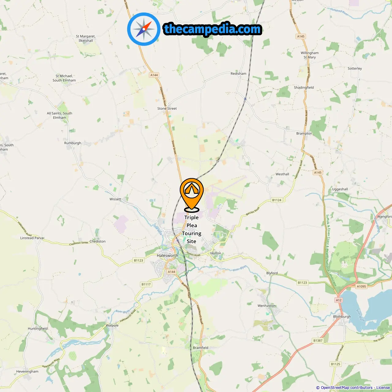Select the Wenhaston village label
The image size is (392, 392).
click(x=266, y=306)
